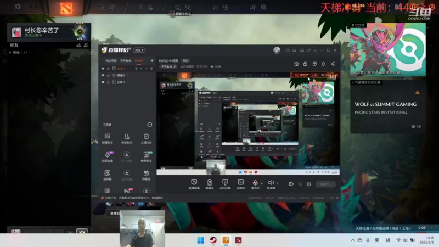Switch input method 拼 in system tray
The width and height of the screenshot is (439, 247).
(x=388, y=240)
